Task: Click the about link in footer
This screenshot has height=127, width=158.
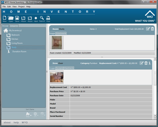Action: click(7, 122)
